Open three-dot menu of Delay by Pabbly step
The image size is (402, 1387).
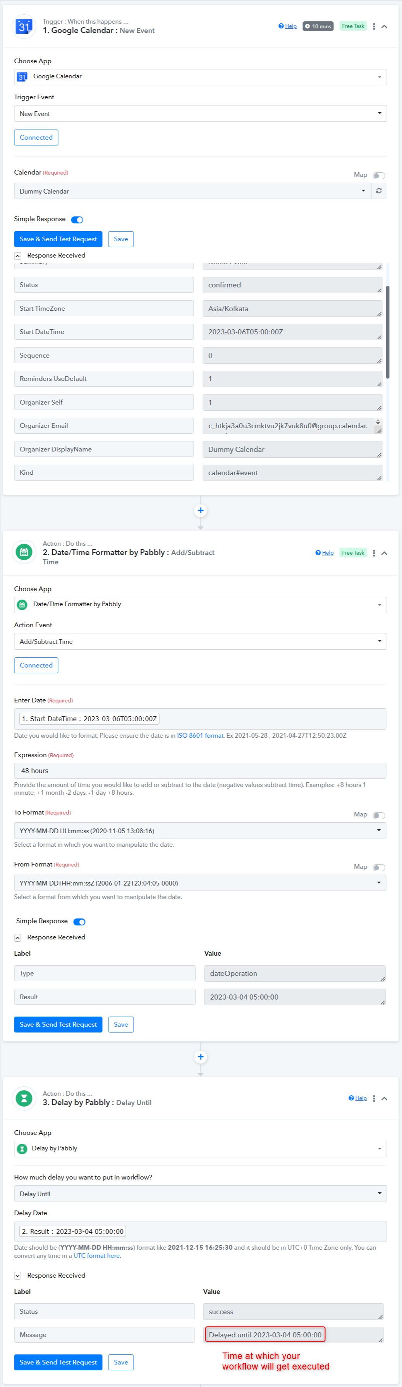click(x=374, y=1098)
